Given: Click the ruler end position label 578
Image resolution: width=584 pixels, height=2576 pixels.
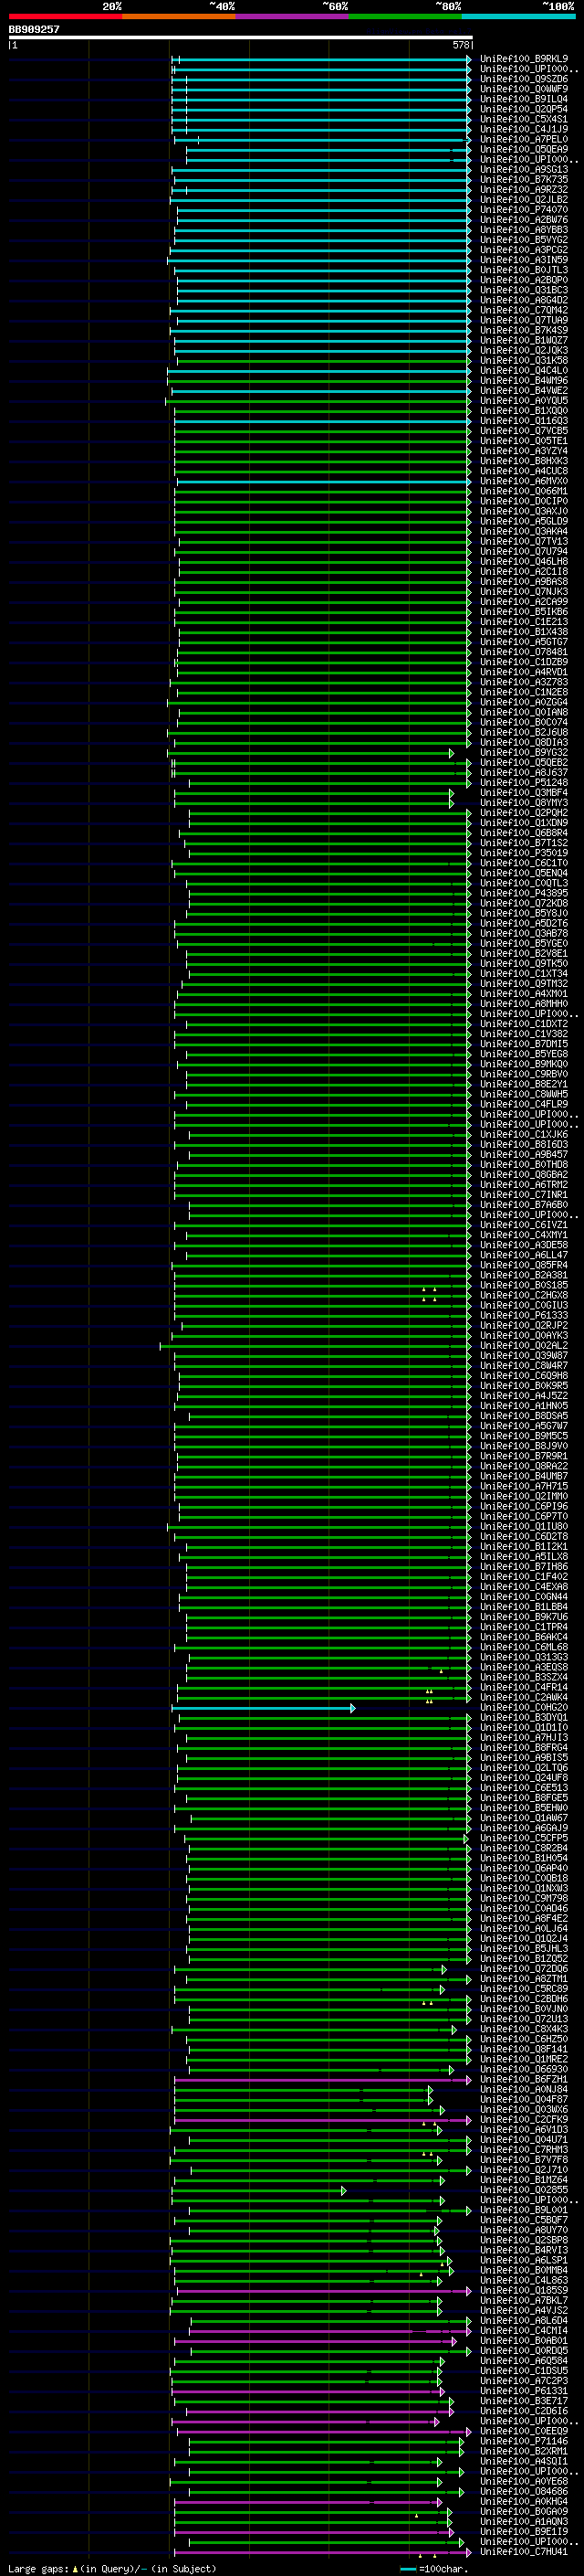Looking at the screenshot, I should click(x=461, y=45).
